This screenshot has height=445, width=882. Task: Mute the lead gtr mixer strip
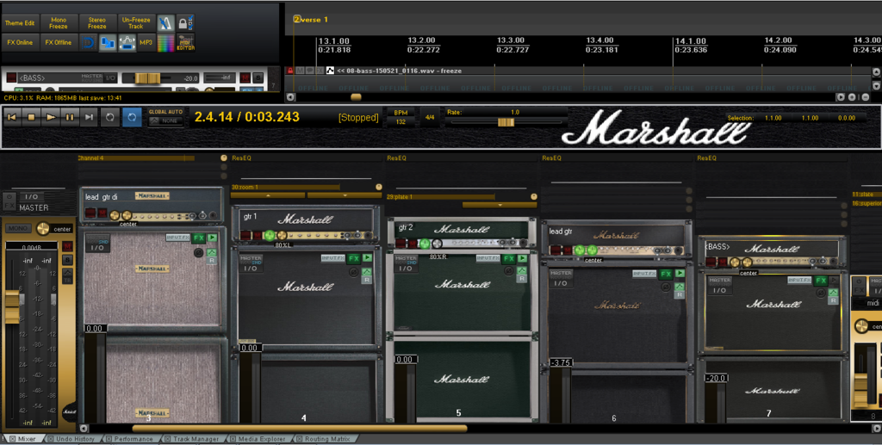(568, 250)
